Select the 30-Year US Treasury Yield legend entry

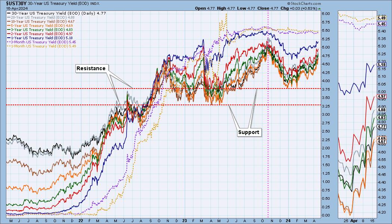57,13
